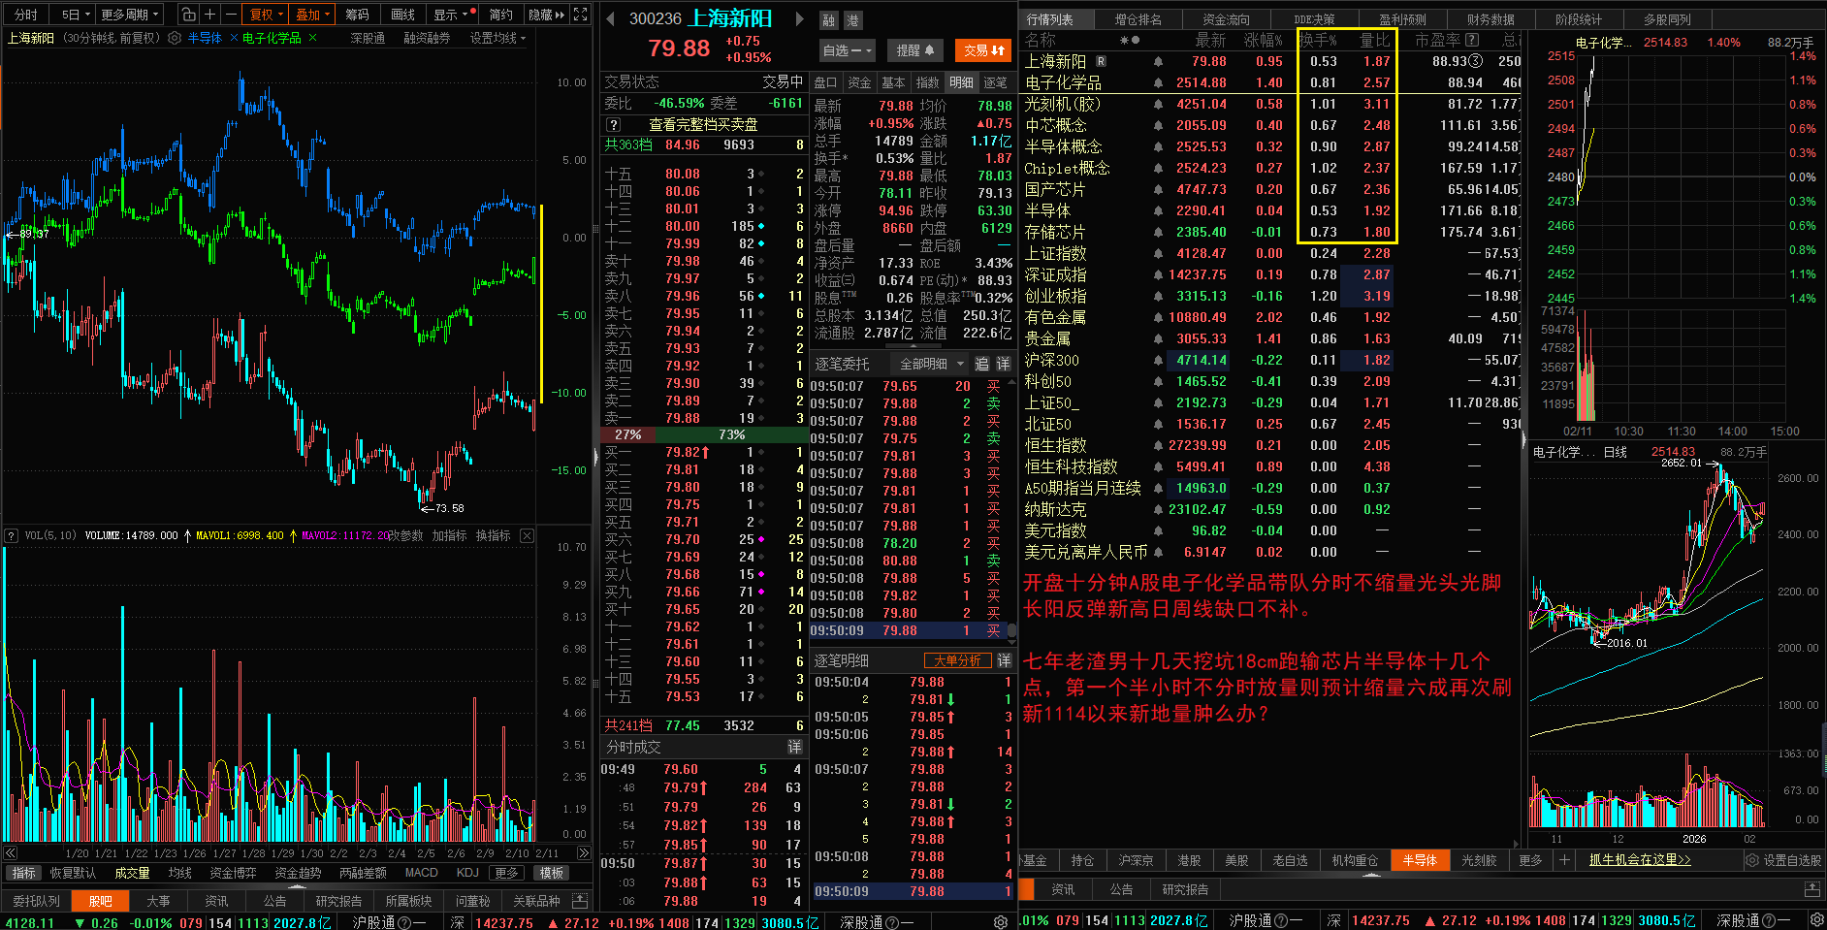Open the 显示 display dropdown

451,15
